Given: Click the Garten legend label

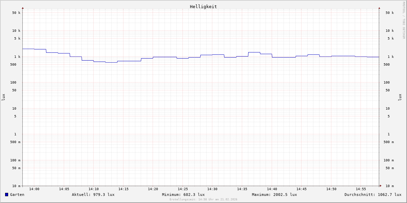Looking at the screenshot, I should [x=17, y=195].
